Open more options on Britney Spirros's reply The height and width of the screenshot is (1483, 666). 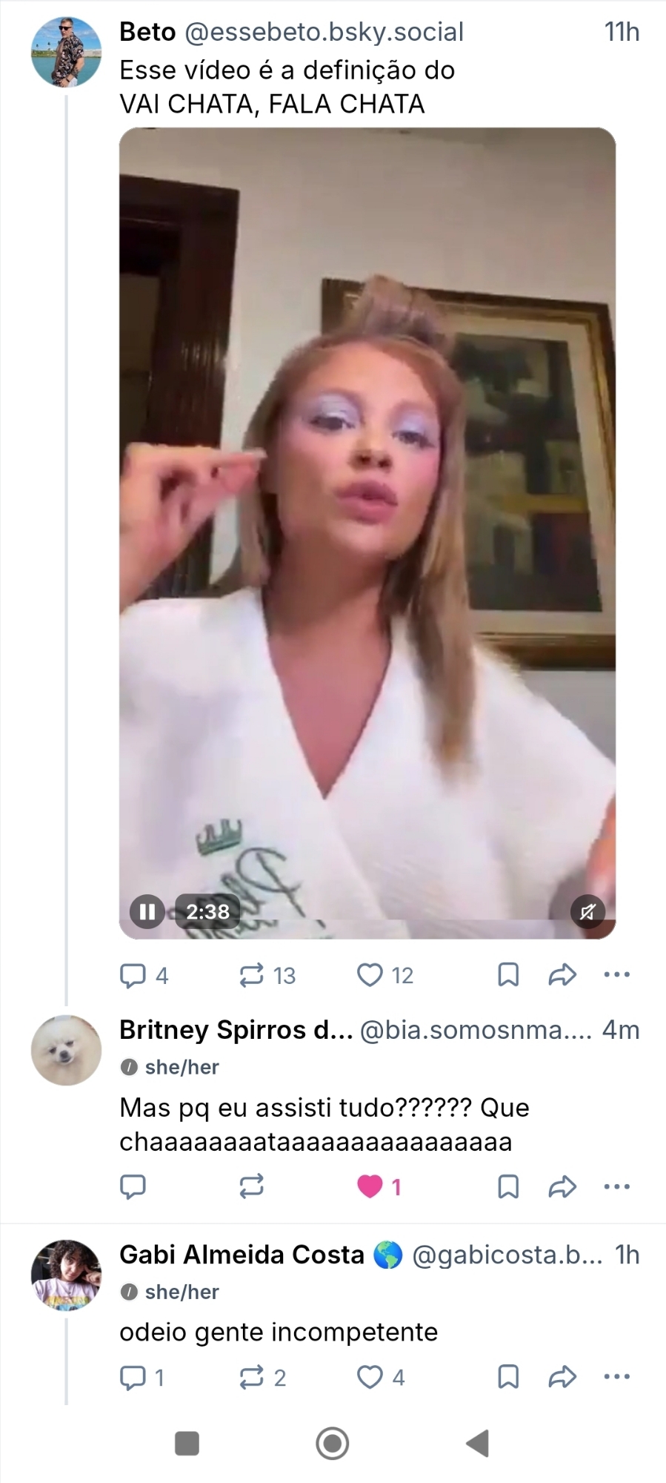(617, 1187)
